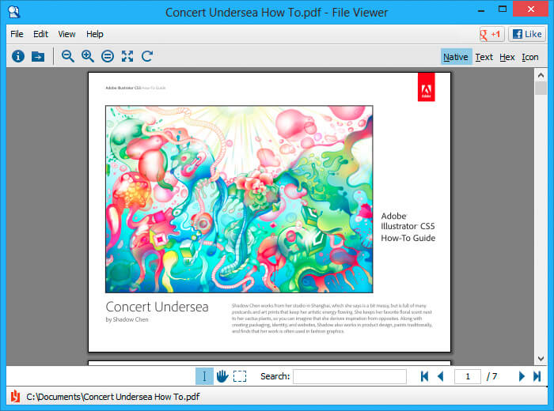Click the scrollbar up arrow
Image resolution: width=554 pixels, height=411 pixels.
[541, 75]
